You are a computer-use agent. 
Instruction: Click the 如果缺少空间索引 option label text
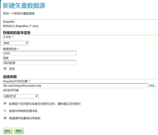[45, 104]
